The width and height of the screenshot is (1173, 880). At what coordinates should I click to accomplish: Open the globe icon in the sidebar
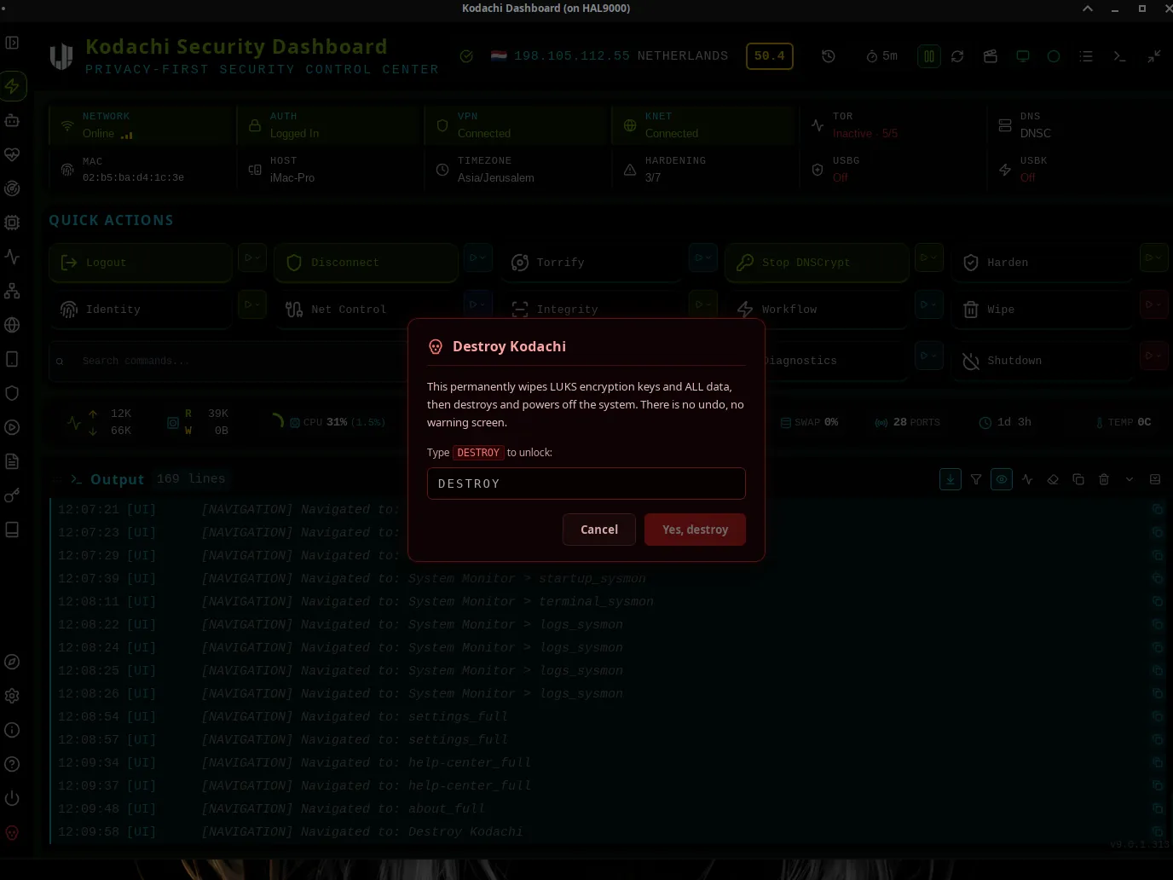[12, 325]
